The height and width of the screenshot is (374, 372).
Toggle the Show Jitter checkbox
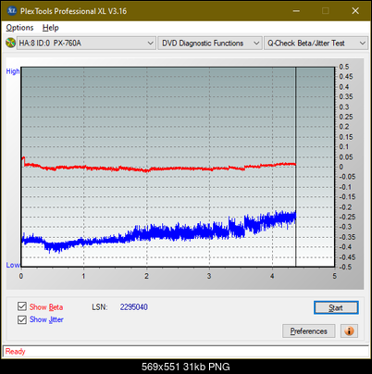click(x=22, y=319)
